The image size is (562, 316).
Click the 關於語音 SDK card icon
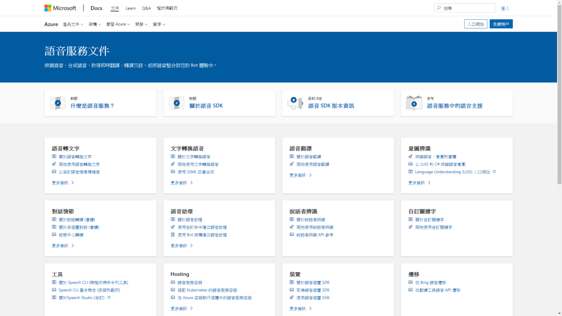coord(176,103)
